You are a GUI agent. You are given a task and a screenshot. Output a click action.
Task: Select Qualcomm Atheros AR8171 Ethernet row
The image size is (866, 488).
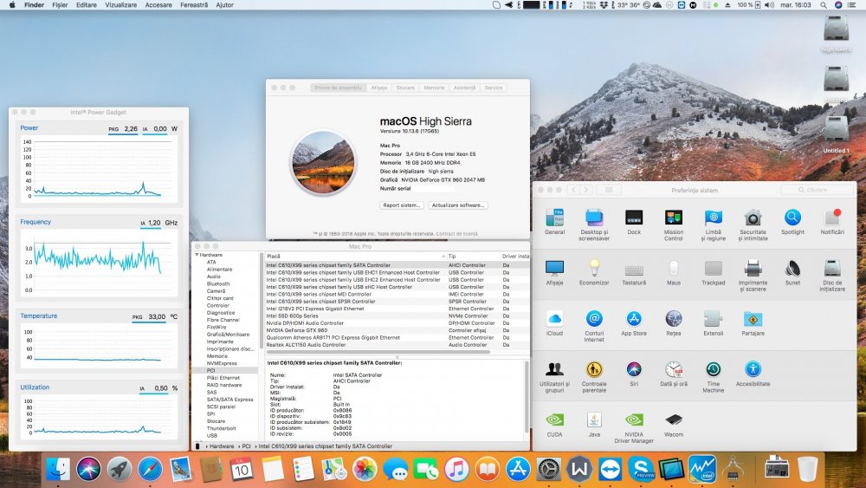(x=397, y=337)
